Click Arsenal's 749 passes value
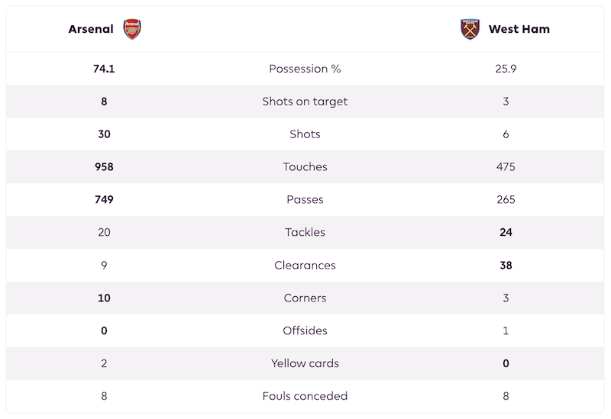 pyautogui.click(x=104, y=200)
